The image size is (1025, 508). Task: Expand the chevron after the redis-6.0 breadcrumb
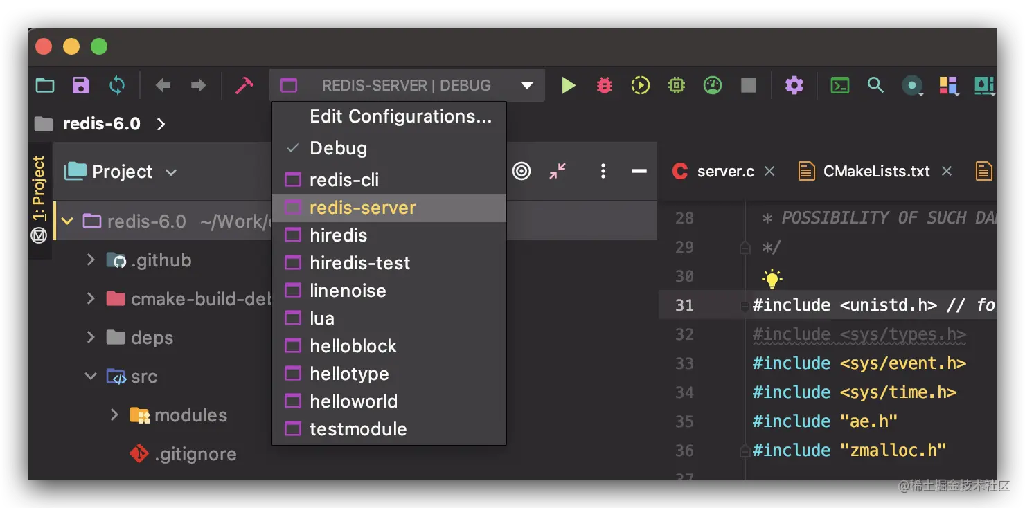161,124
